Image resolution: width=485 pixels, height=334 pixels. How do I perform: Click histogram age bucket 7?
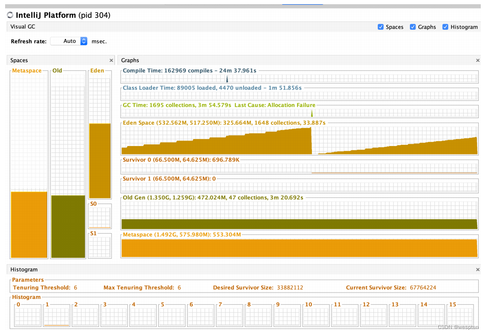click(x=230, y=315)
